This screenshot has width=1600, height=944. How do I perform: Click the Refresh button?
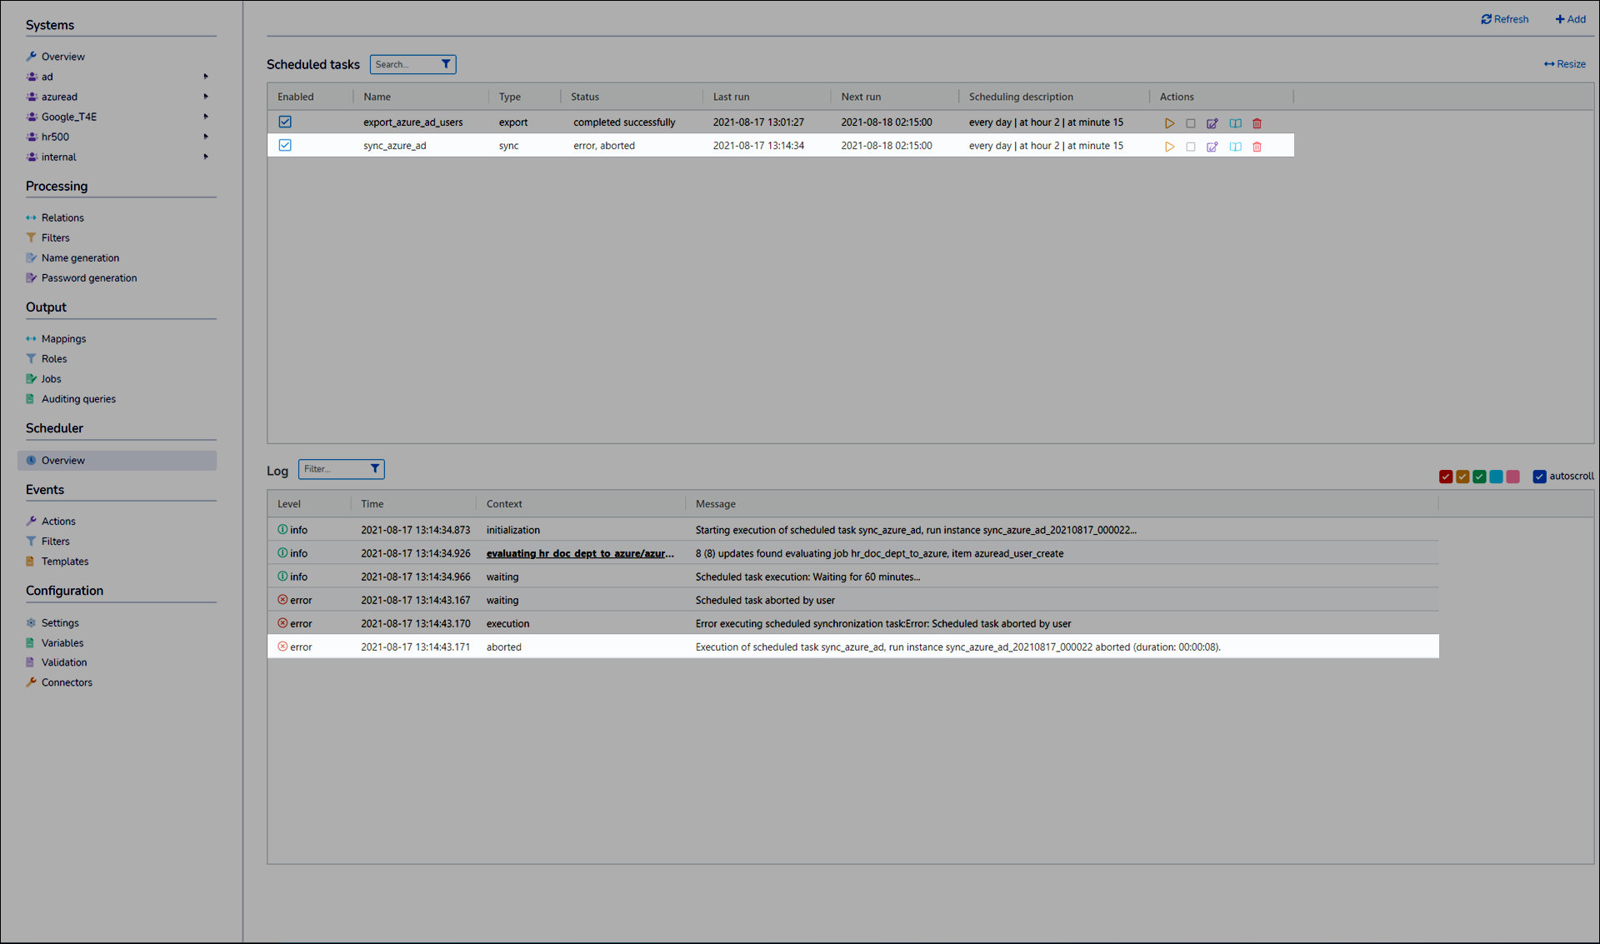tap(1504, 19)
